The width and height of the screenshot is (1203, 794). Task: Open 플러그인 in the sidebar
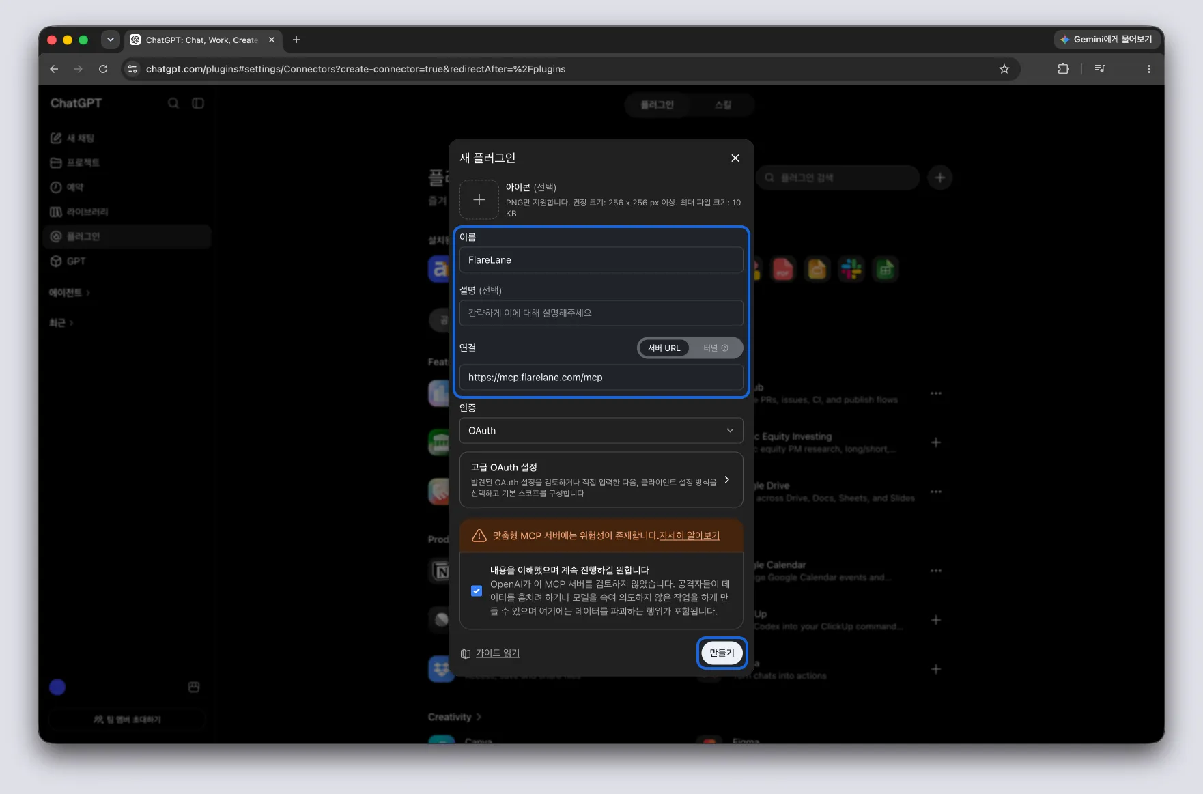coord(127,236)
